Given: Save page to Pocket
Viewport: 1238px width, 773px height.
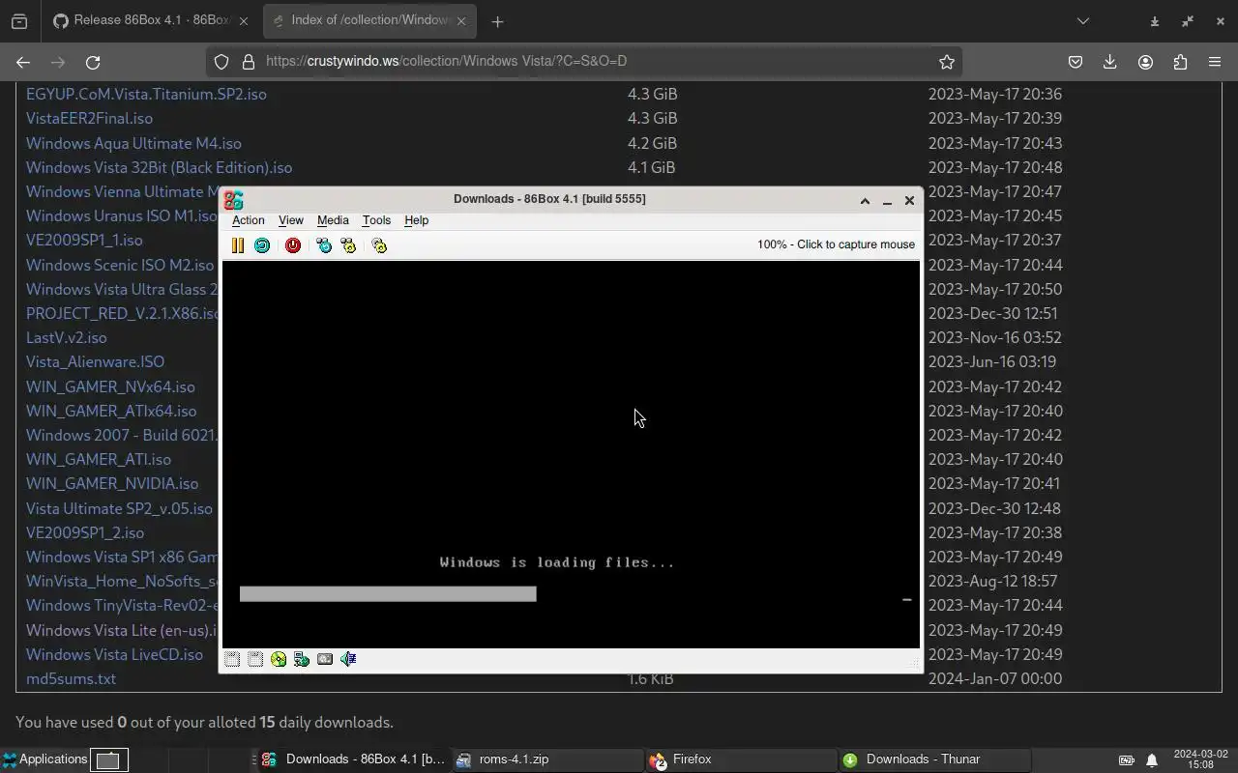Looking at the screenshot, I should point(1076,62).
